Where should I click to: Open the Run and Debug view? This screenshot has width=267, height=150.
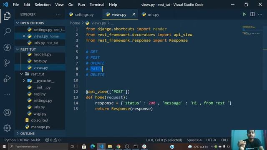tap(7, 78)
